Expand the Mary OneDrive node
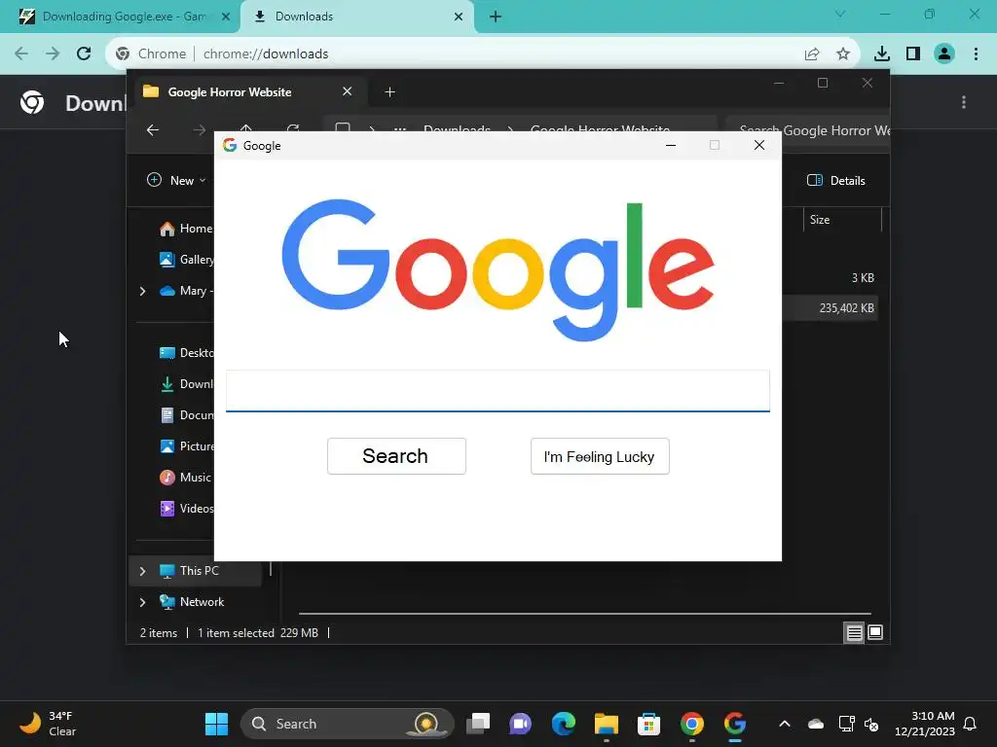This screenshot has width=997, height=747. [142, 291]
